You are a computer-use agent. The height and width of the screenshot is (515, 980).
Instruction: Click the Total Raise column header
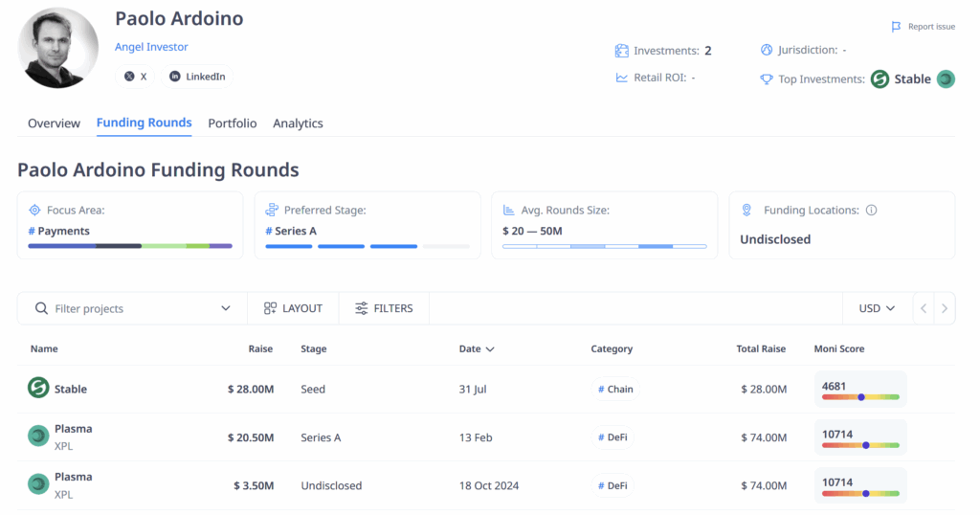tap(761, 348)
